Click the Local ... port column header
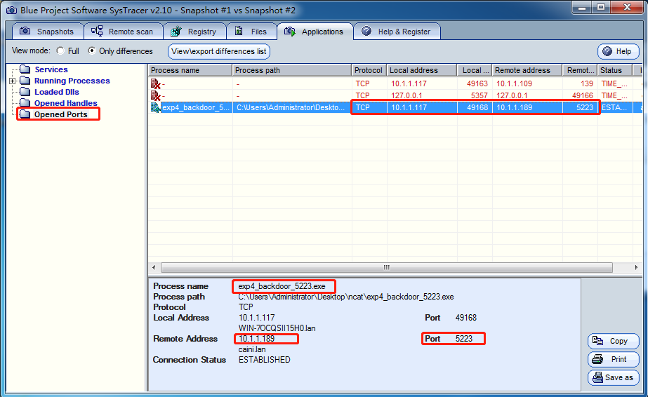This screenshot has height=397, width=648. click(475, 70)
